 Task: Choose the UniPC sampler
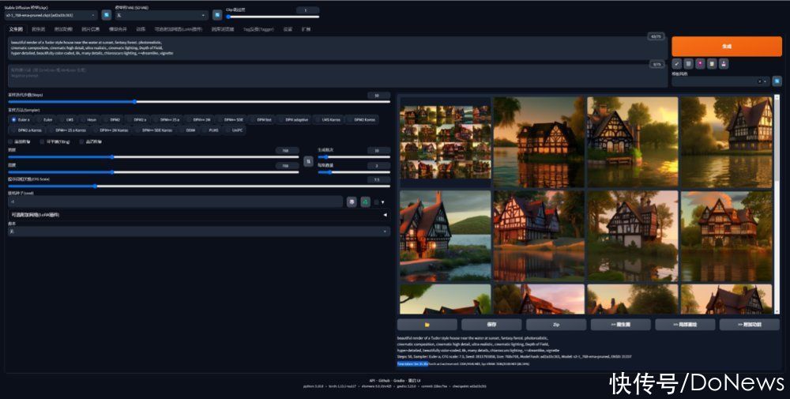tap(235, 130)
